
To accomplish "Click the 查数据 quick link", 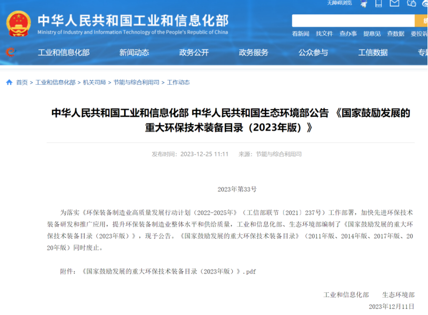I will pos(395,34).
